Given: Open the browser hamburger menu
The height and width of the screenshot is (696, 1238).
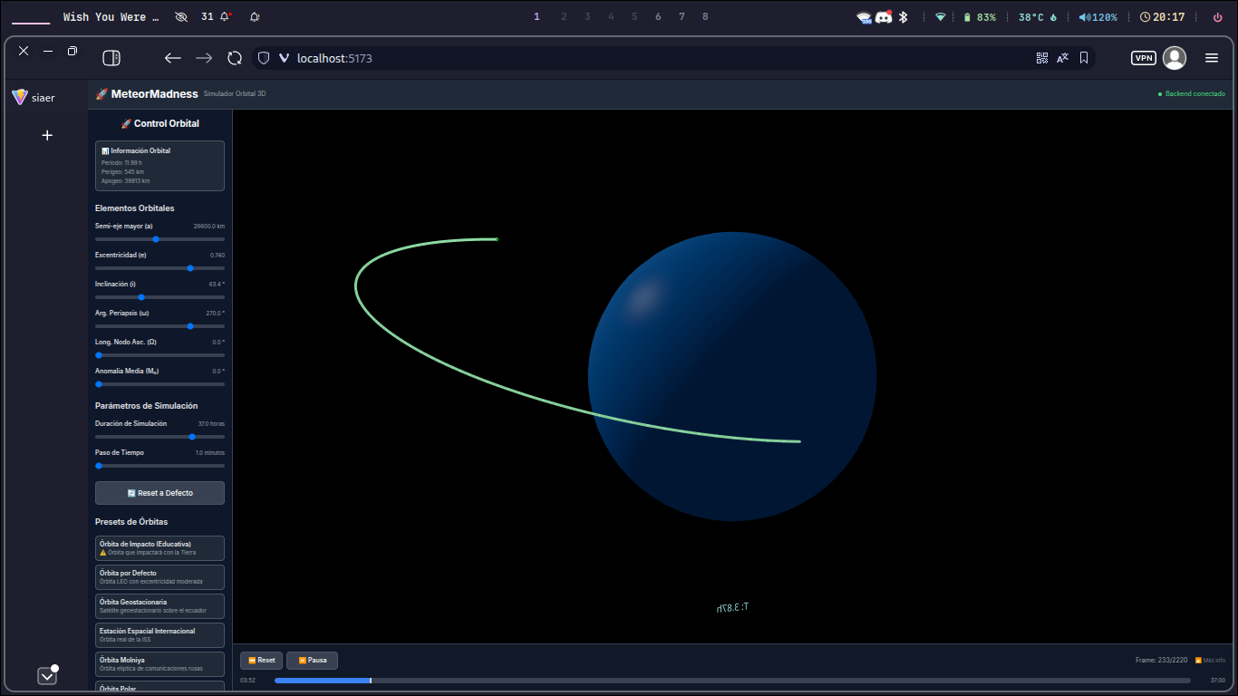Looking at the screenshot, I should click(1212, 58).
